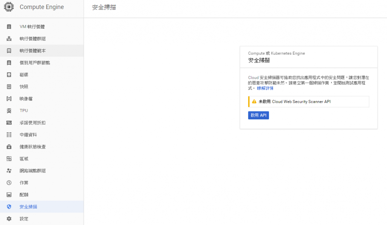387x225 pixels.
Task: Click the 執行個體範本 icon
Action: tap(9, 51)
